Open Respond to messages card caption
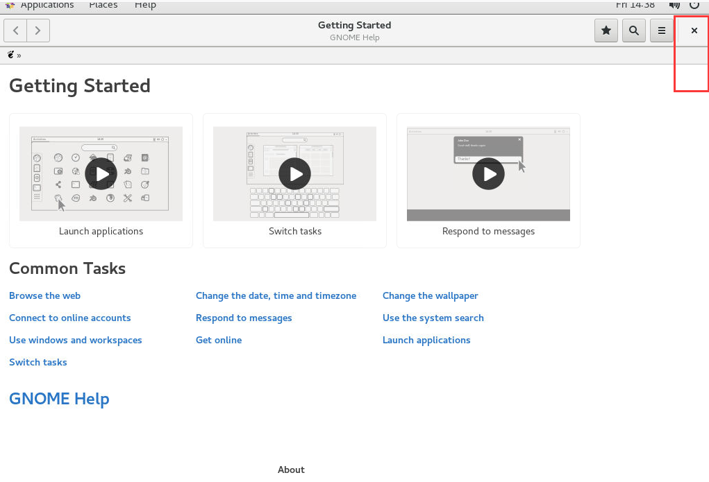Image resolution: width=709 pixels, height=482 pixels. point(488,231)
